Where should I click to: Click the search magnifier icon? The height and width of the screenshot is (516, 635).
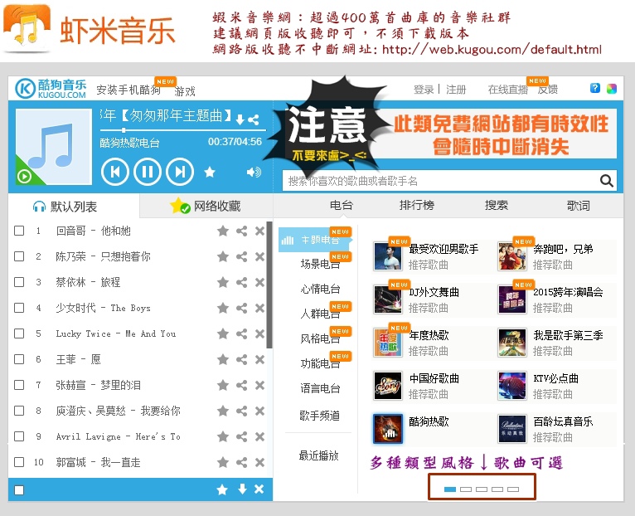(606, 180)
